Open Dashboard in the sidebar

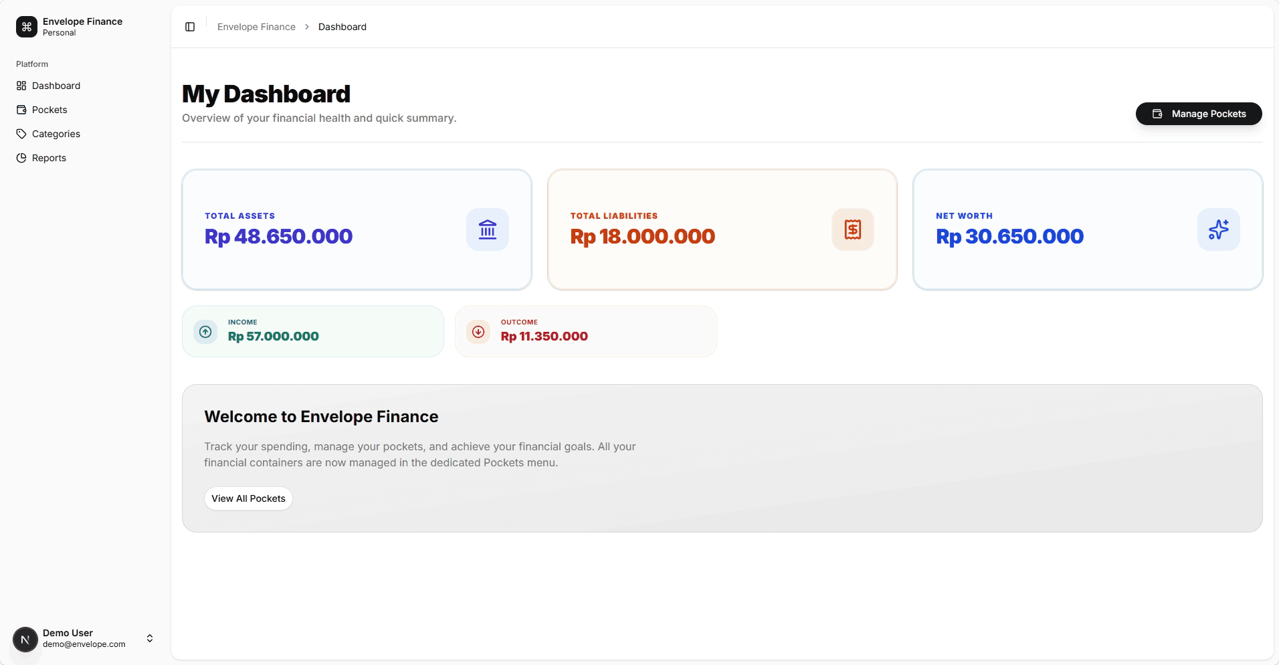tap(86, 86)
